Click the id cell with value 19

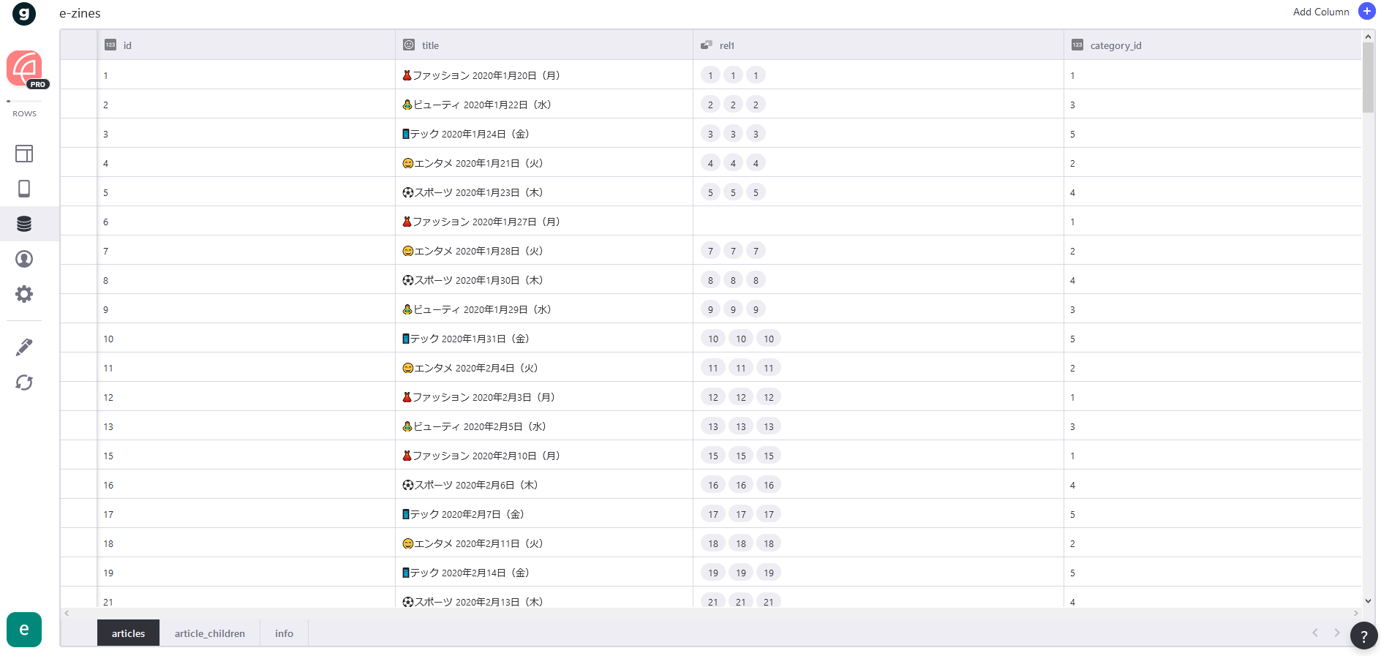point(247,573)
